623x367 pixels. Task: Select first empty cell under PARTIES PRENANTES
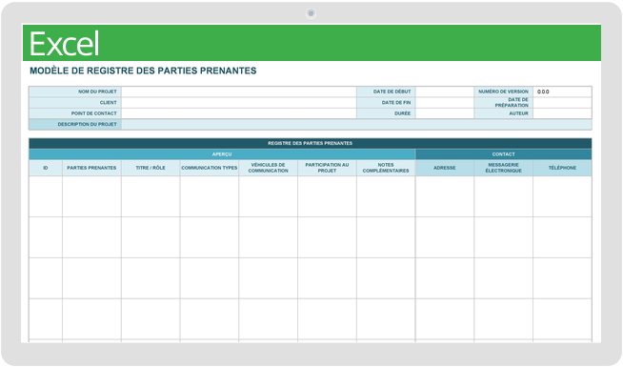click(x=91, y=196)
